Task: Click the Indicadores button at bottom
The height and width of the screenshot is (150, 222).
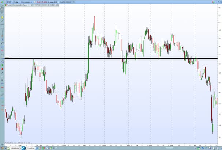Action: coord(14,148)
